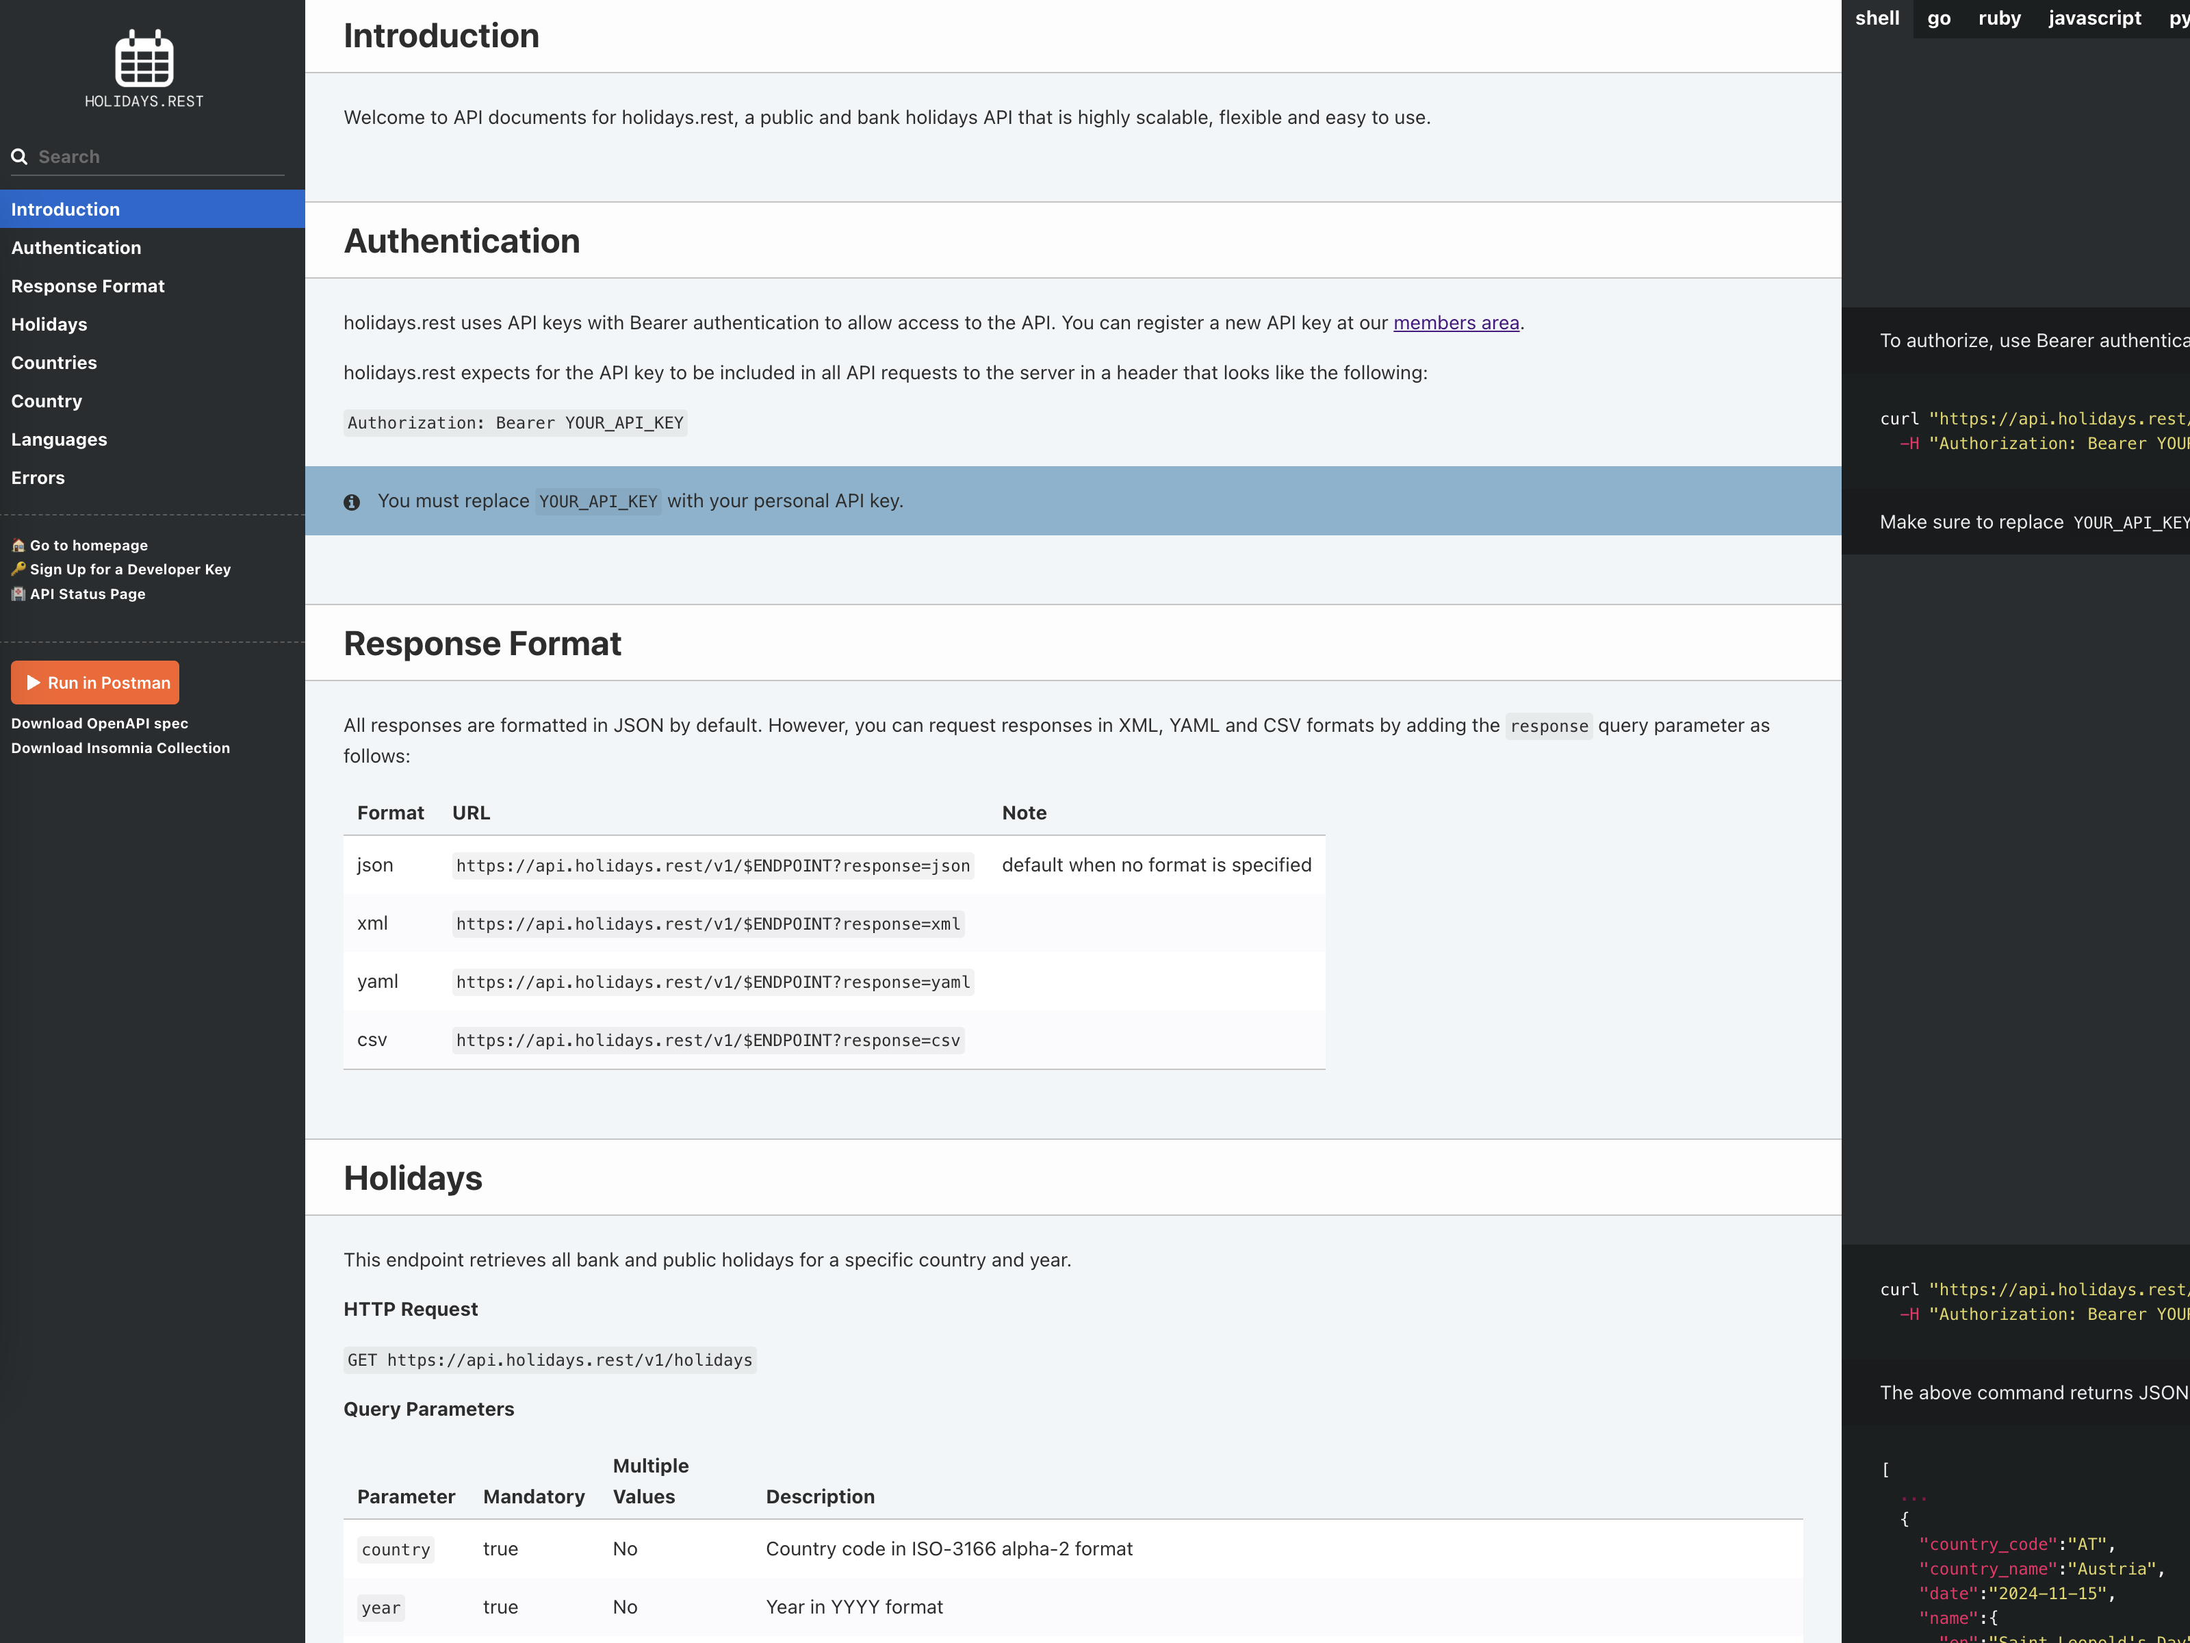Switch code samples to the go tab
The height and width of the screenshot is (1643, 2190).
(1940, 18)
